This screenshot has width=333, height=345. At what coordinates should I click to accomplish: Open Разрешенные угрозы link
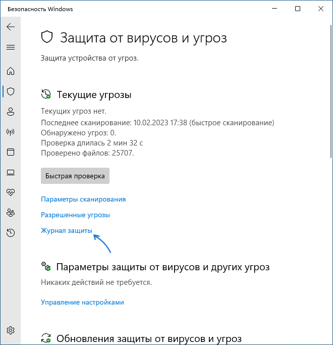coord(75,215)
